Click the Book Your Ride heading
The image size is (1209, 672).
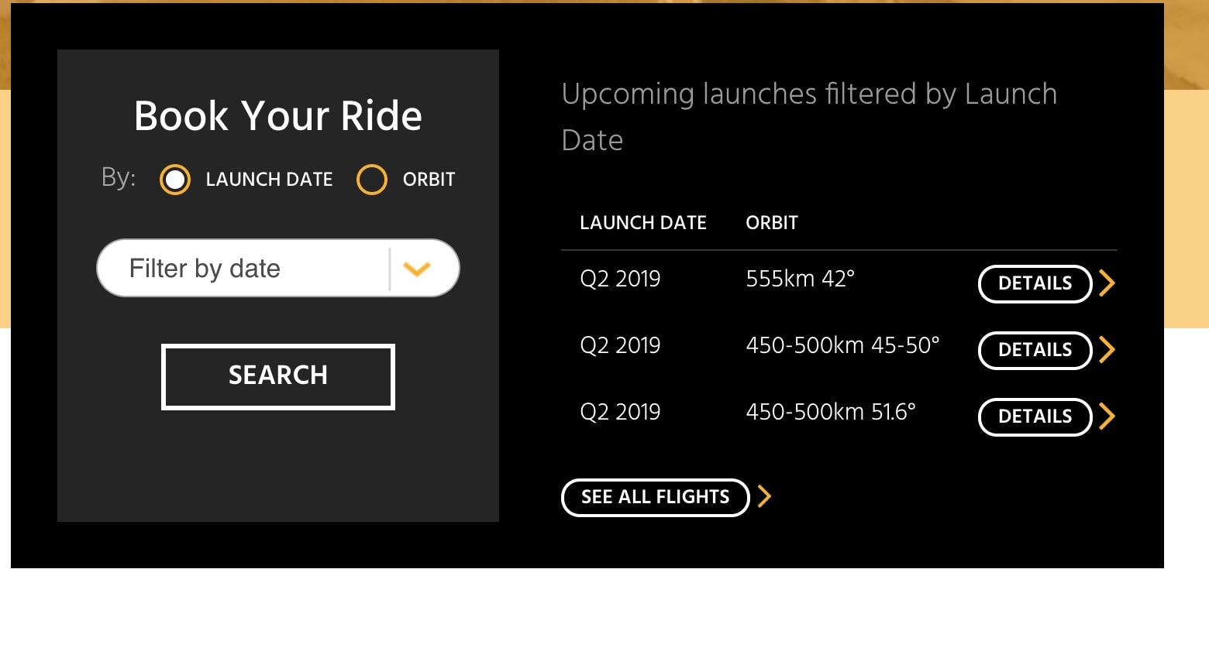click(278, 116)
